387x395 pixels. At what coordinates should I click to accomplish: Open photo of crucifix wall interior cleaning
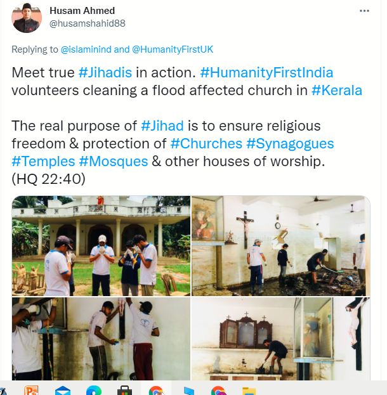coord(281,245)
